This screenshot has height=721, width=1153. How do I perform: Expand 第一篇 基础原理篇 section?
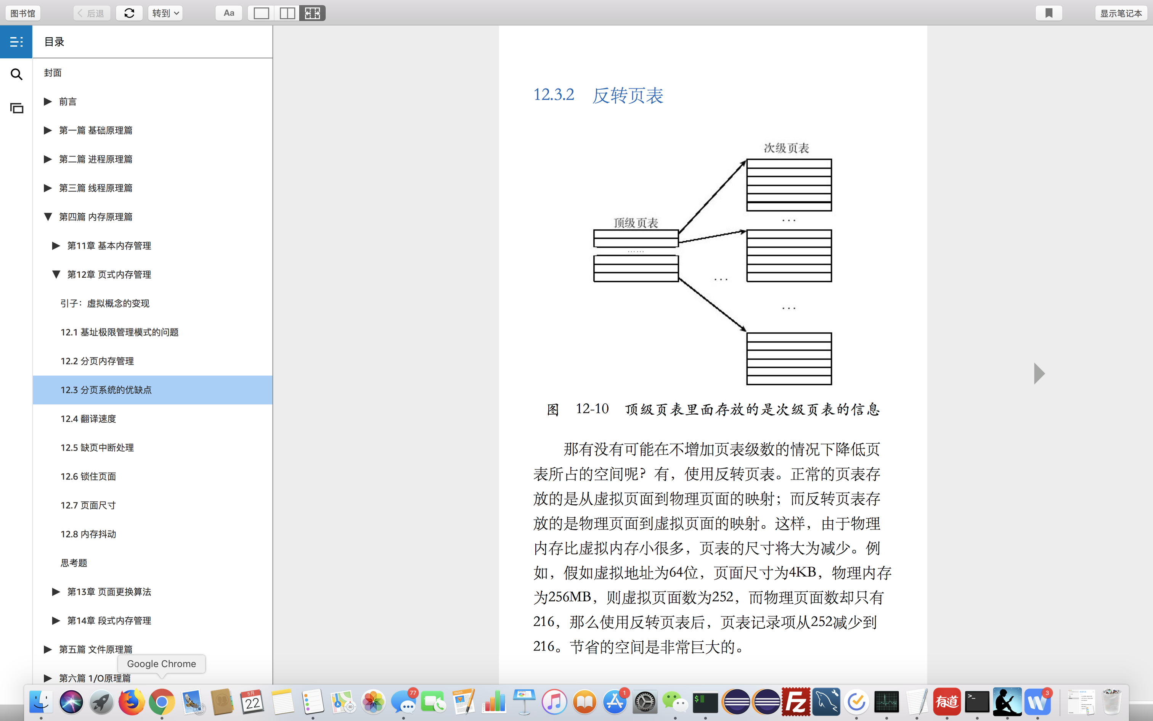(x=48, y=130)
